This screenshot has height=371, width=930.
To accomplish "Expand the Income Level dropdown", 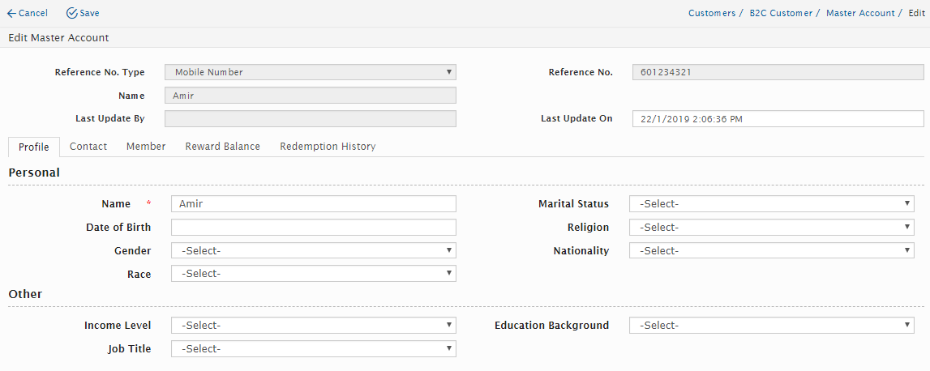I will 313,326.
